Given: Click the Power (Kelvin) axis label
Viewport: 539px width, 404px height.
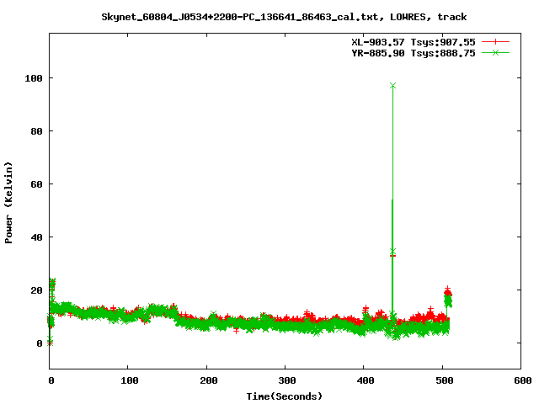Looking at the screenshot, I should pos(8,203).
